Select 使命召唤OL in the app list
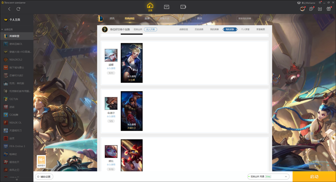336x182 pixels. (x=17, y=44)
